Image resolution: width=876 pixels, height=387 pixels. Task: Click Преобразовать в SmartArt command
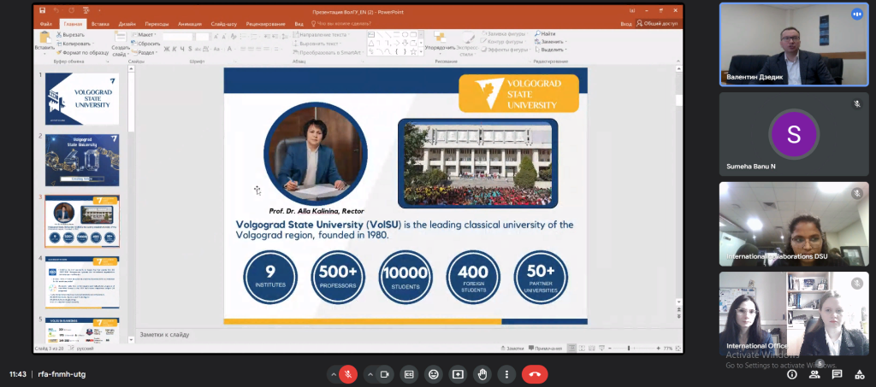328,52
